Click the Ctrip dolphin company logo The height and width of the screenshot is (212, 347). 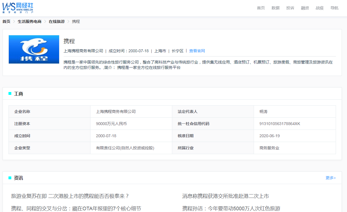[34, 49]
